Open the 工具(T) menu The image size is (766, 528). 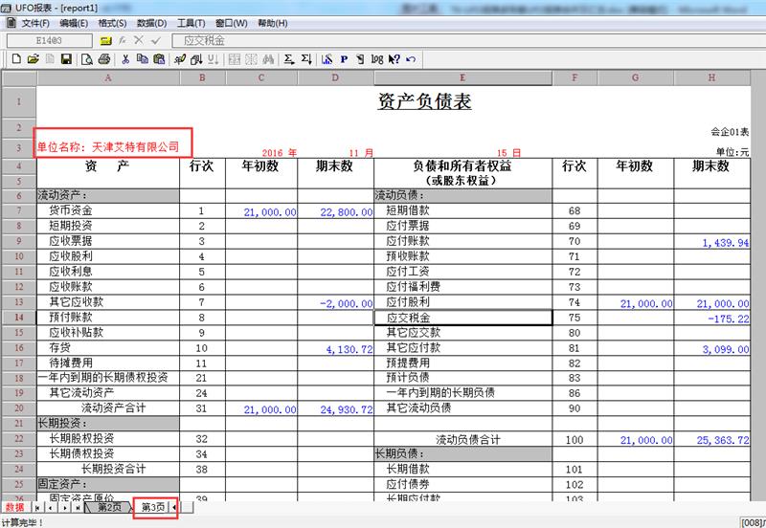(x=191, y=23)
